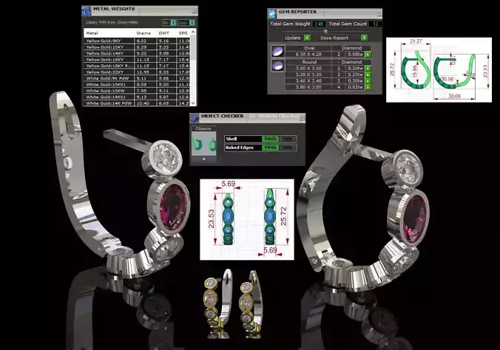The image size is (500, 350).
Task: Click the Shell check label
Action: (232, 139)
